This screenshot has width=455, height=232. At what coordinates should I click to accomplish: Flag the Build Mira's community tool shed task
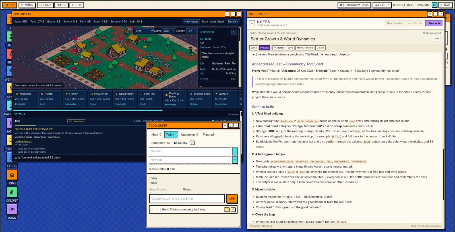[x=227, y=210]
